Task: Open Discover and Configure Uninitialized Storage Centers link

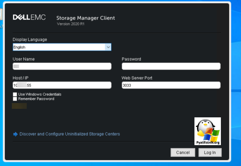Action: point(70,134)
